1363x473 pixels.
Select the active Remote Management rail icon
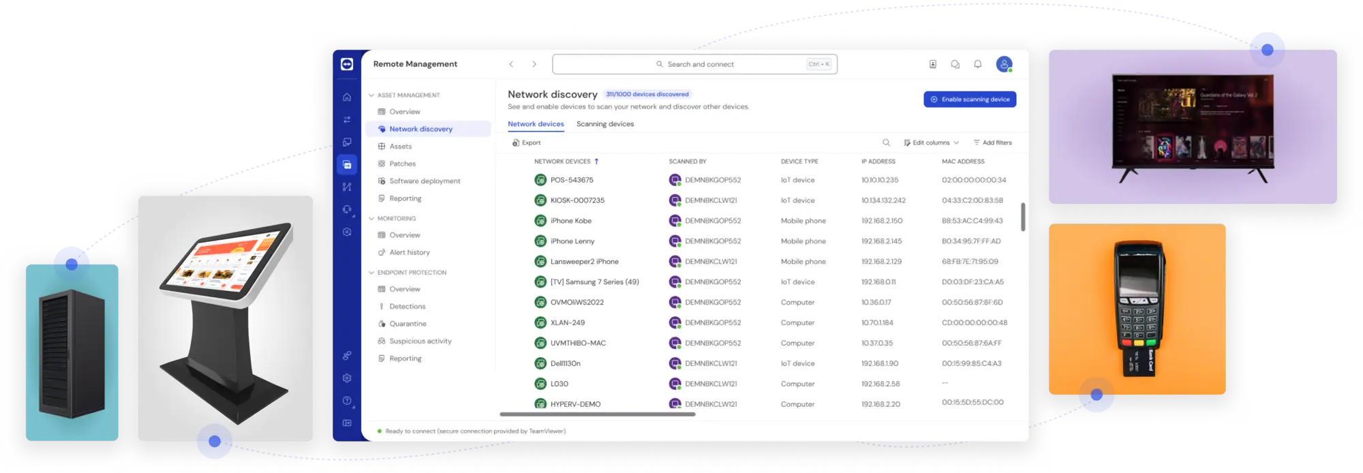[347, 164]
